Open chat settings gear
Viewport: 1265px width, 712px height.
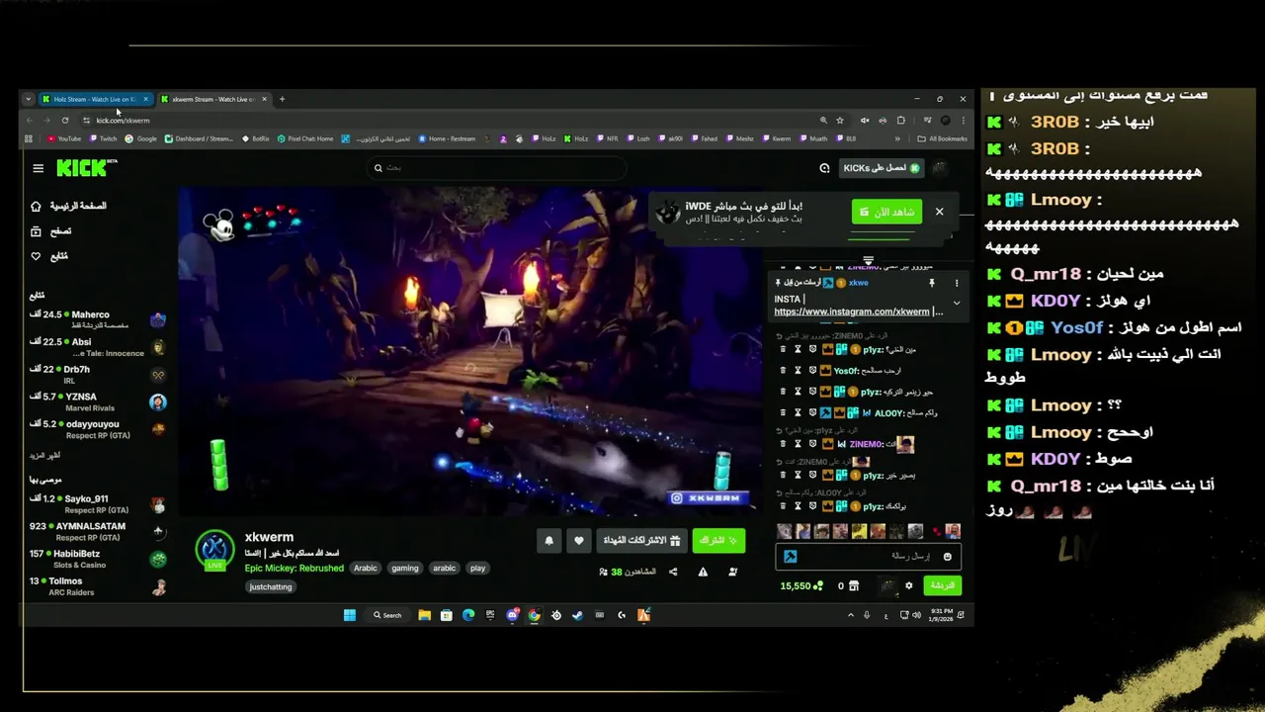[909, 585]
